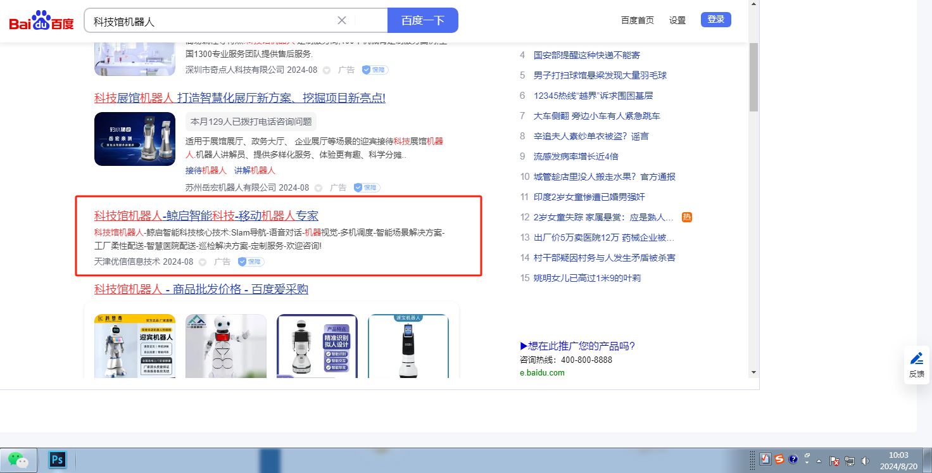Click the blue help question-mark tray icon
Screen dimensions: 932x473
click(x=793, y=460)
